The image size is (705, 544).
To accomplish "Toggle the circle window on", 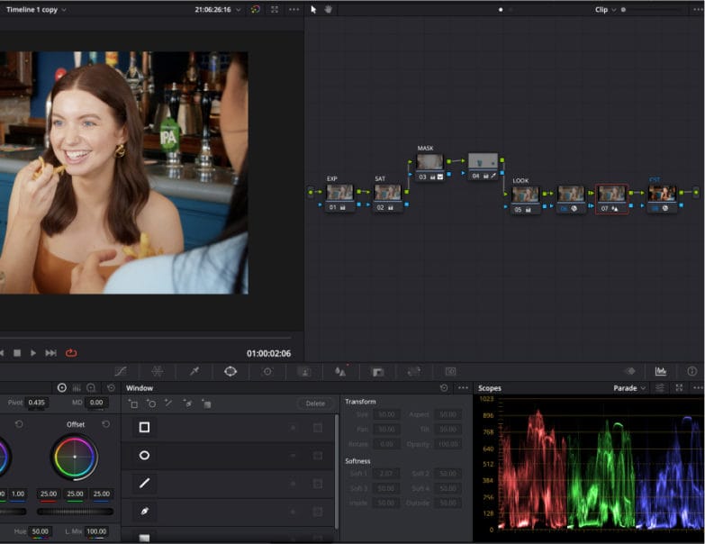I will pyautogui.click(x=144, y=456).
